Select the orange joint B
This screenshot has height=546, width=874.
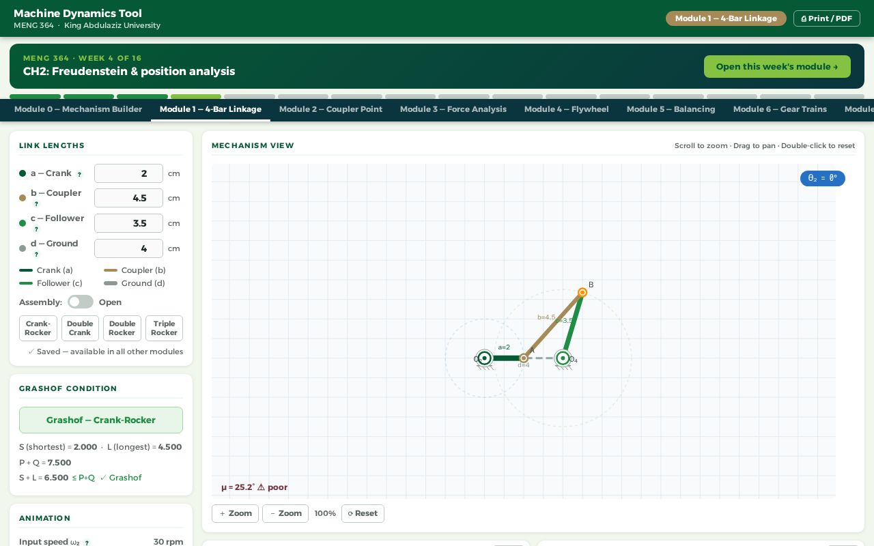[582, 293]
